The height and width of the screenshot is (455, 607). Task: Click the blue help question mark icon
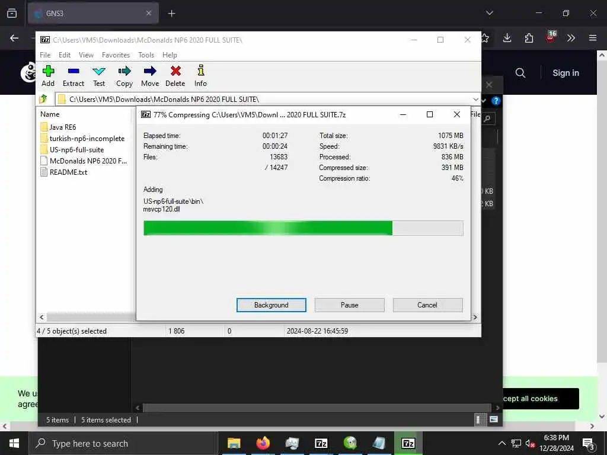pyautogui.click(x=496, y=101)
